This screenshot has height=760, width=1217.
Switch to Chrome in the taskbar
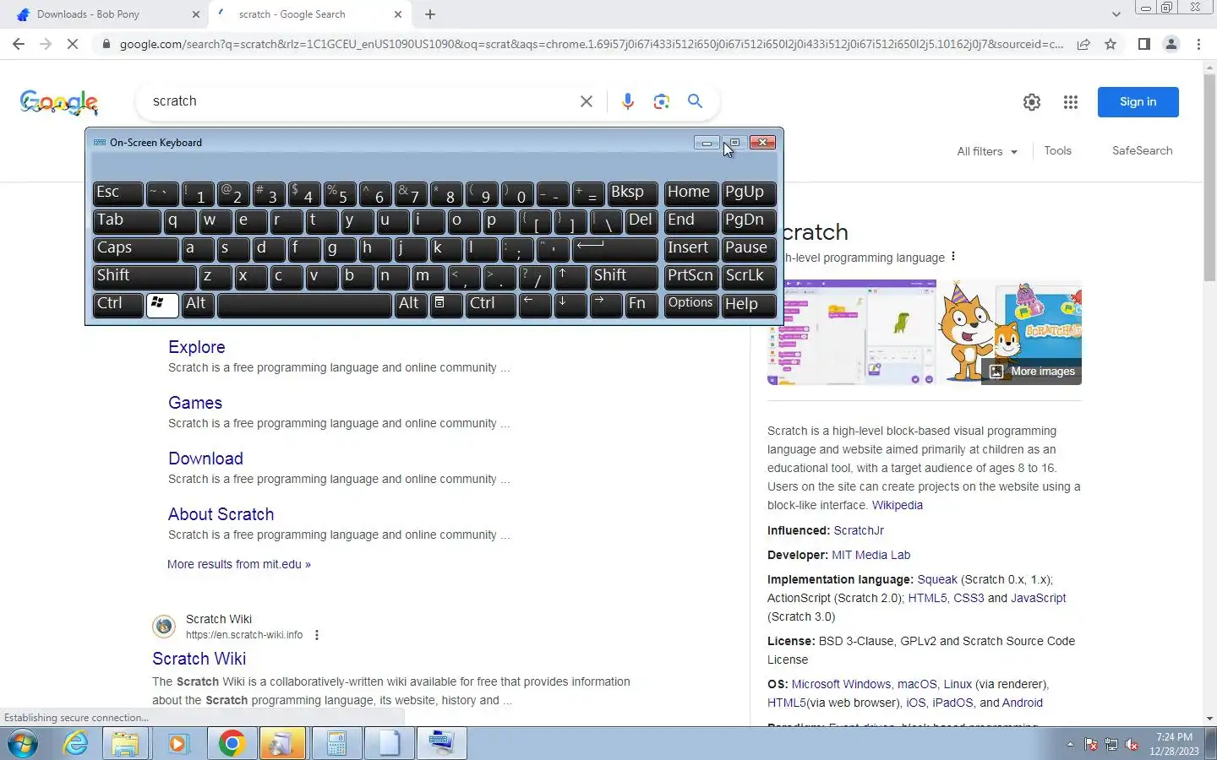tap(231, 744)
